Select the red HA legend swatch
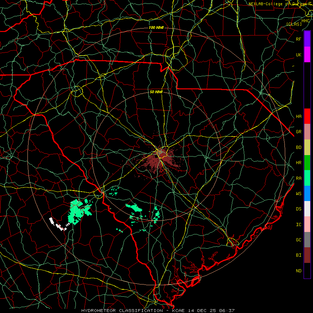 click(x=307, y=116)
